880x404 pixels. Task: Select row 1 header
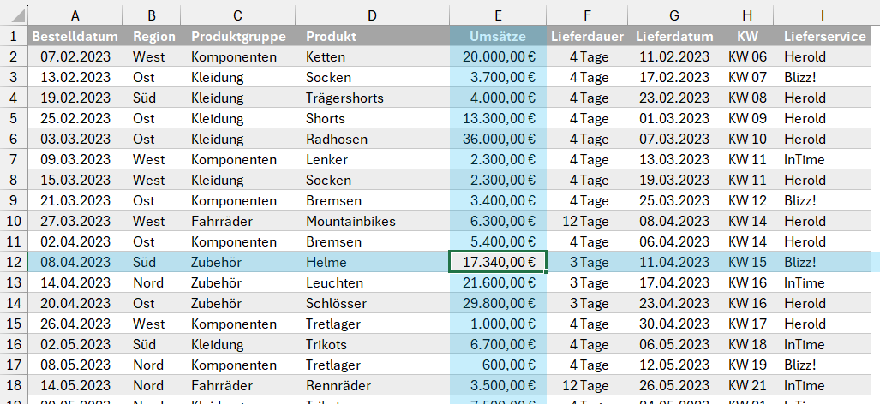(x=14, y=36)
